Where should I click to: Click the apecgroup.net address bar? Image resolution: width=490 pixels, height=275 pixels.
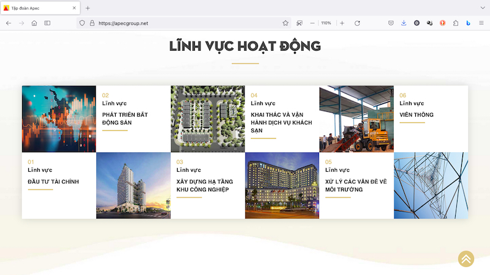(x=184, y=23)
